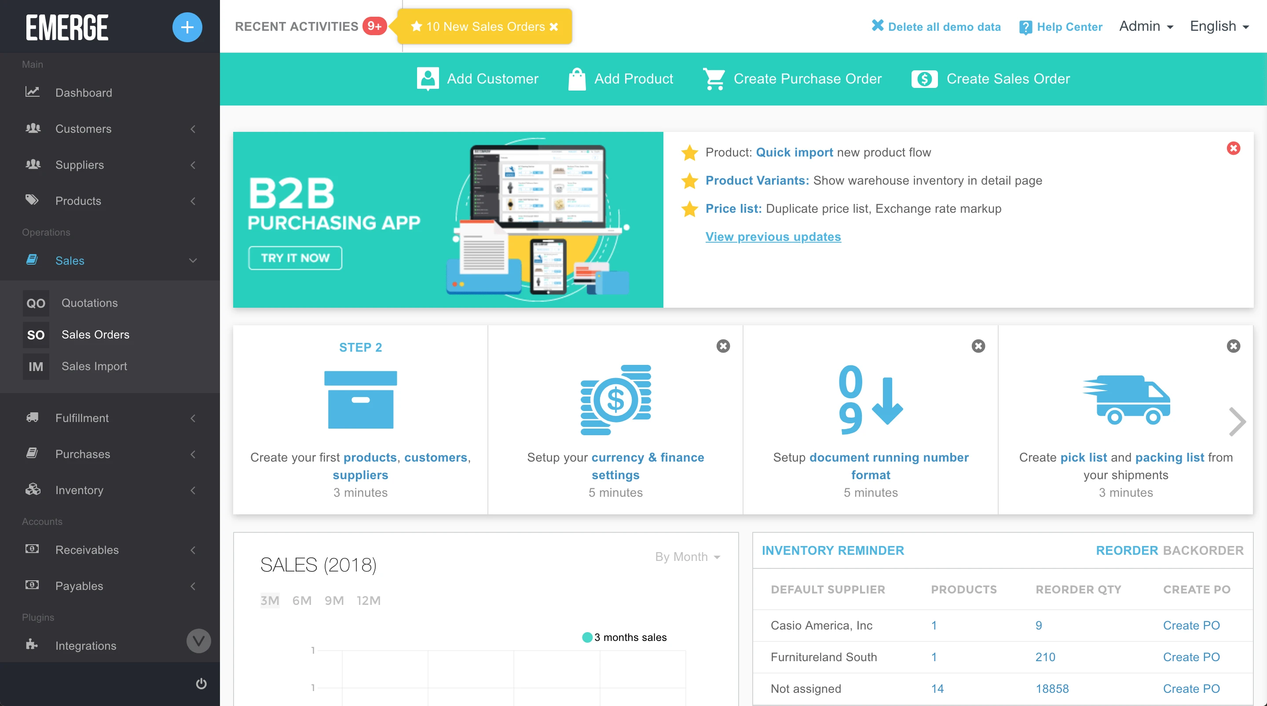
Task: Click the TRY IT NOW button
Action: point(295,258)
